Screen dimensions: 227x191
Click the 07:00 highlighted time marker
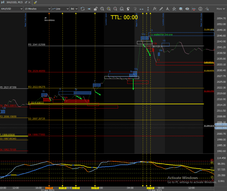pos(150,188)
